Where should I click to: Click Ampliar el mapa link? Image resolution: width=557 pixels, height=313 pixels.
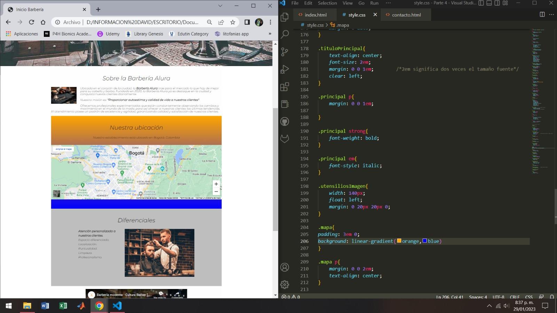pyautogui.click(x=64, y=149)
